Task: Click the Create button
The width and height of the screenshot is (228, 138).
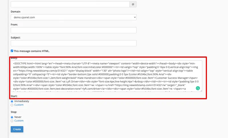Action: pyautogui.click(x=17, y=129)
